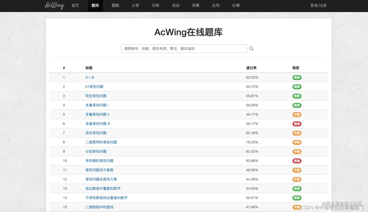Click pass rate 34.63%
The width and height of the screenshot is (368, 212).
point(252,188)
